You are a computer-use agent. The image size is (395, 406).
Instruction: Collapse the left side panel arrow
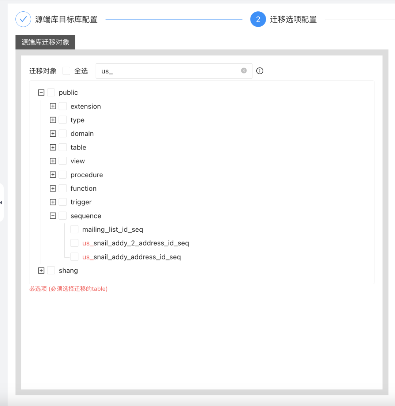(x=2, y=202)
